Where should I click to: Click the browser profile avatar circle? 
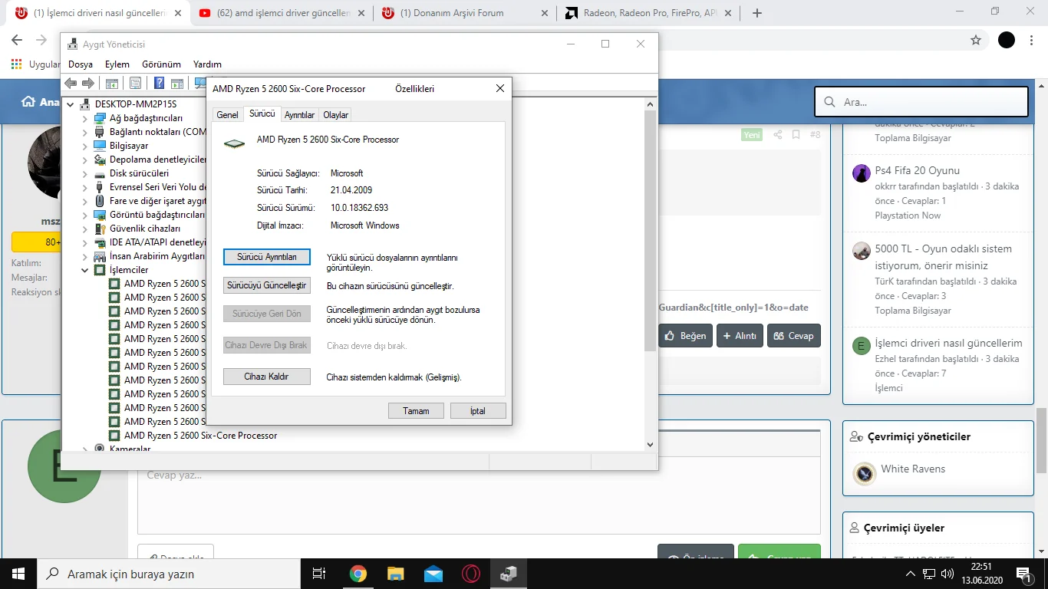click(x=1007, y=40)
